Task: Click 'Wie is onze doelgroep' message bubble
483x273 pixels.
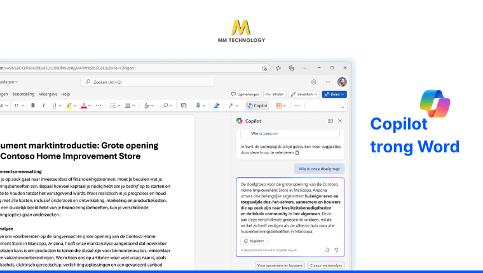Action: 319,169
